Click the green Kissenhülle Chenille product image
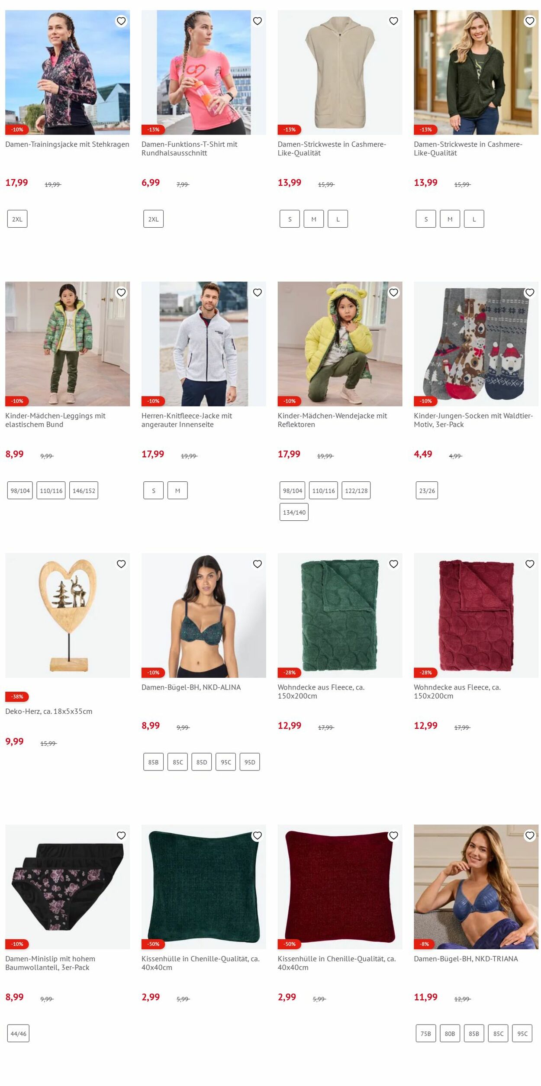This screenshot has width=541, height=1086. pyautogui.click(x=203, y=886)
